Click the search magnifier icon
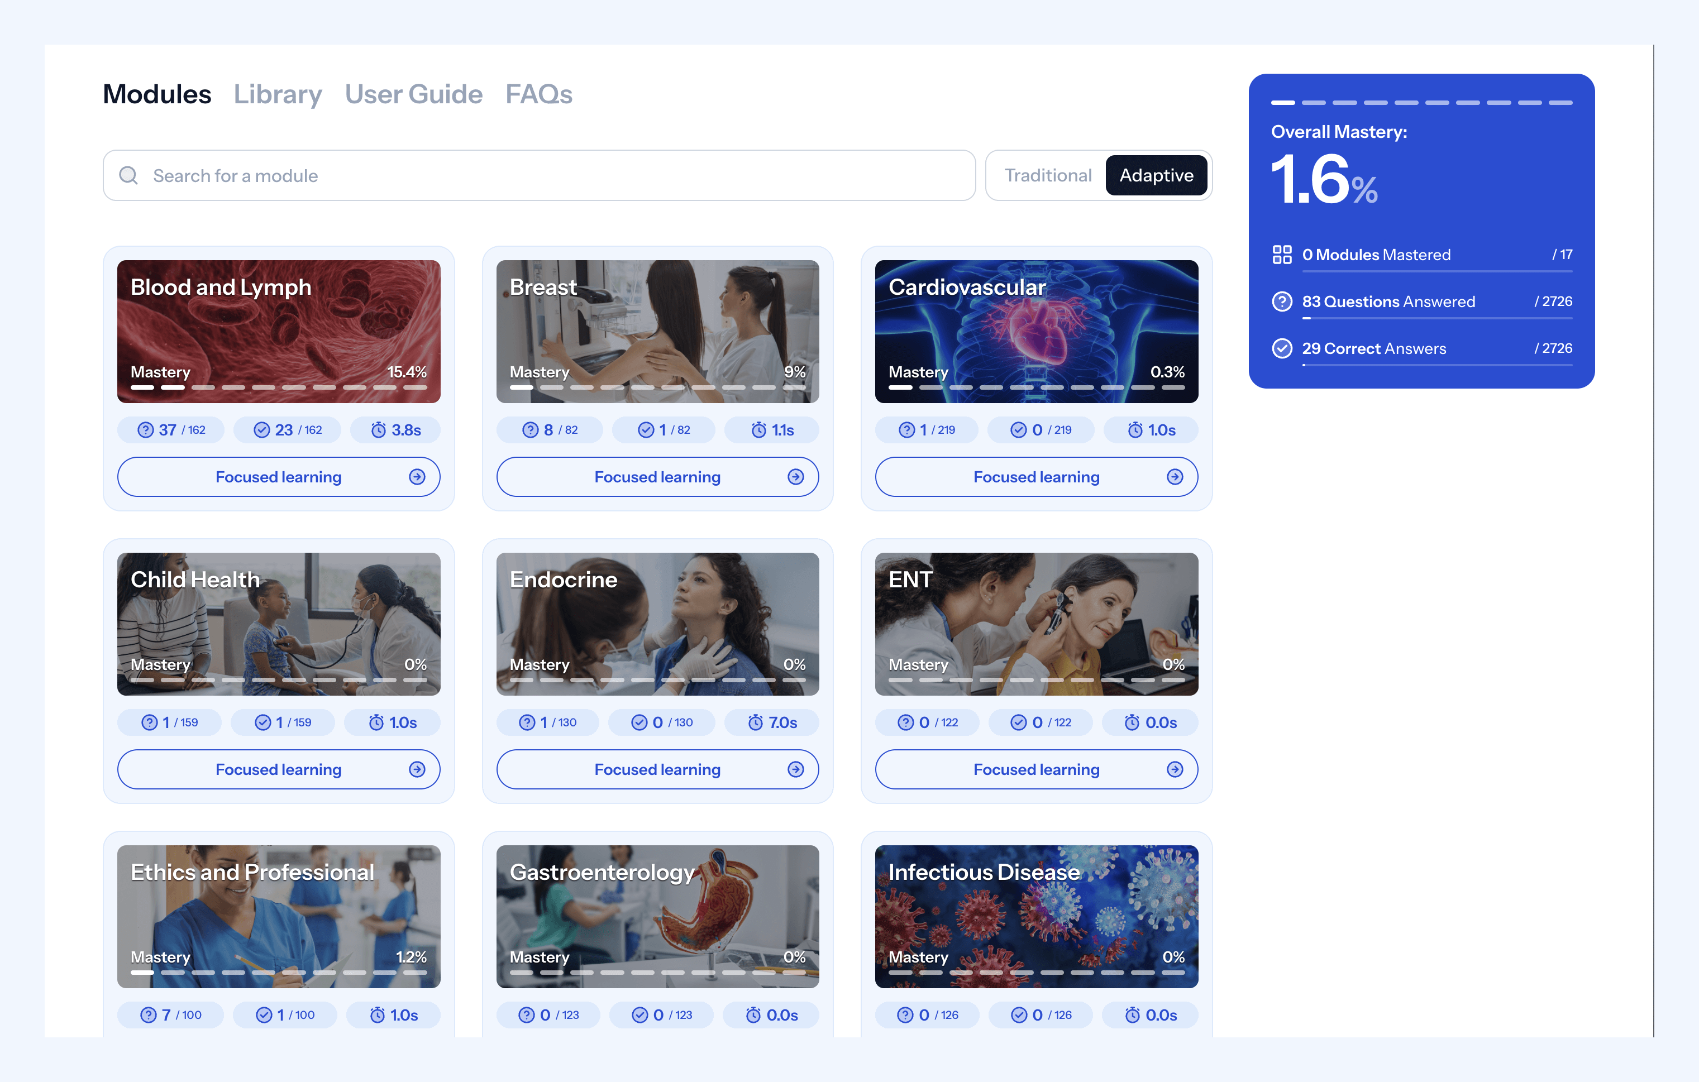1699x1082 pixels. click(x=128, y=175)
